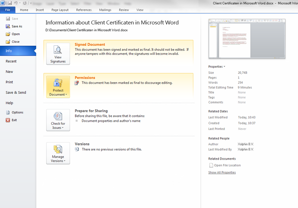298x208 pixels.
Task: Switch to the Page Layout ribbon tab
Action: point(60,10)
